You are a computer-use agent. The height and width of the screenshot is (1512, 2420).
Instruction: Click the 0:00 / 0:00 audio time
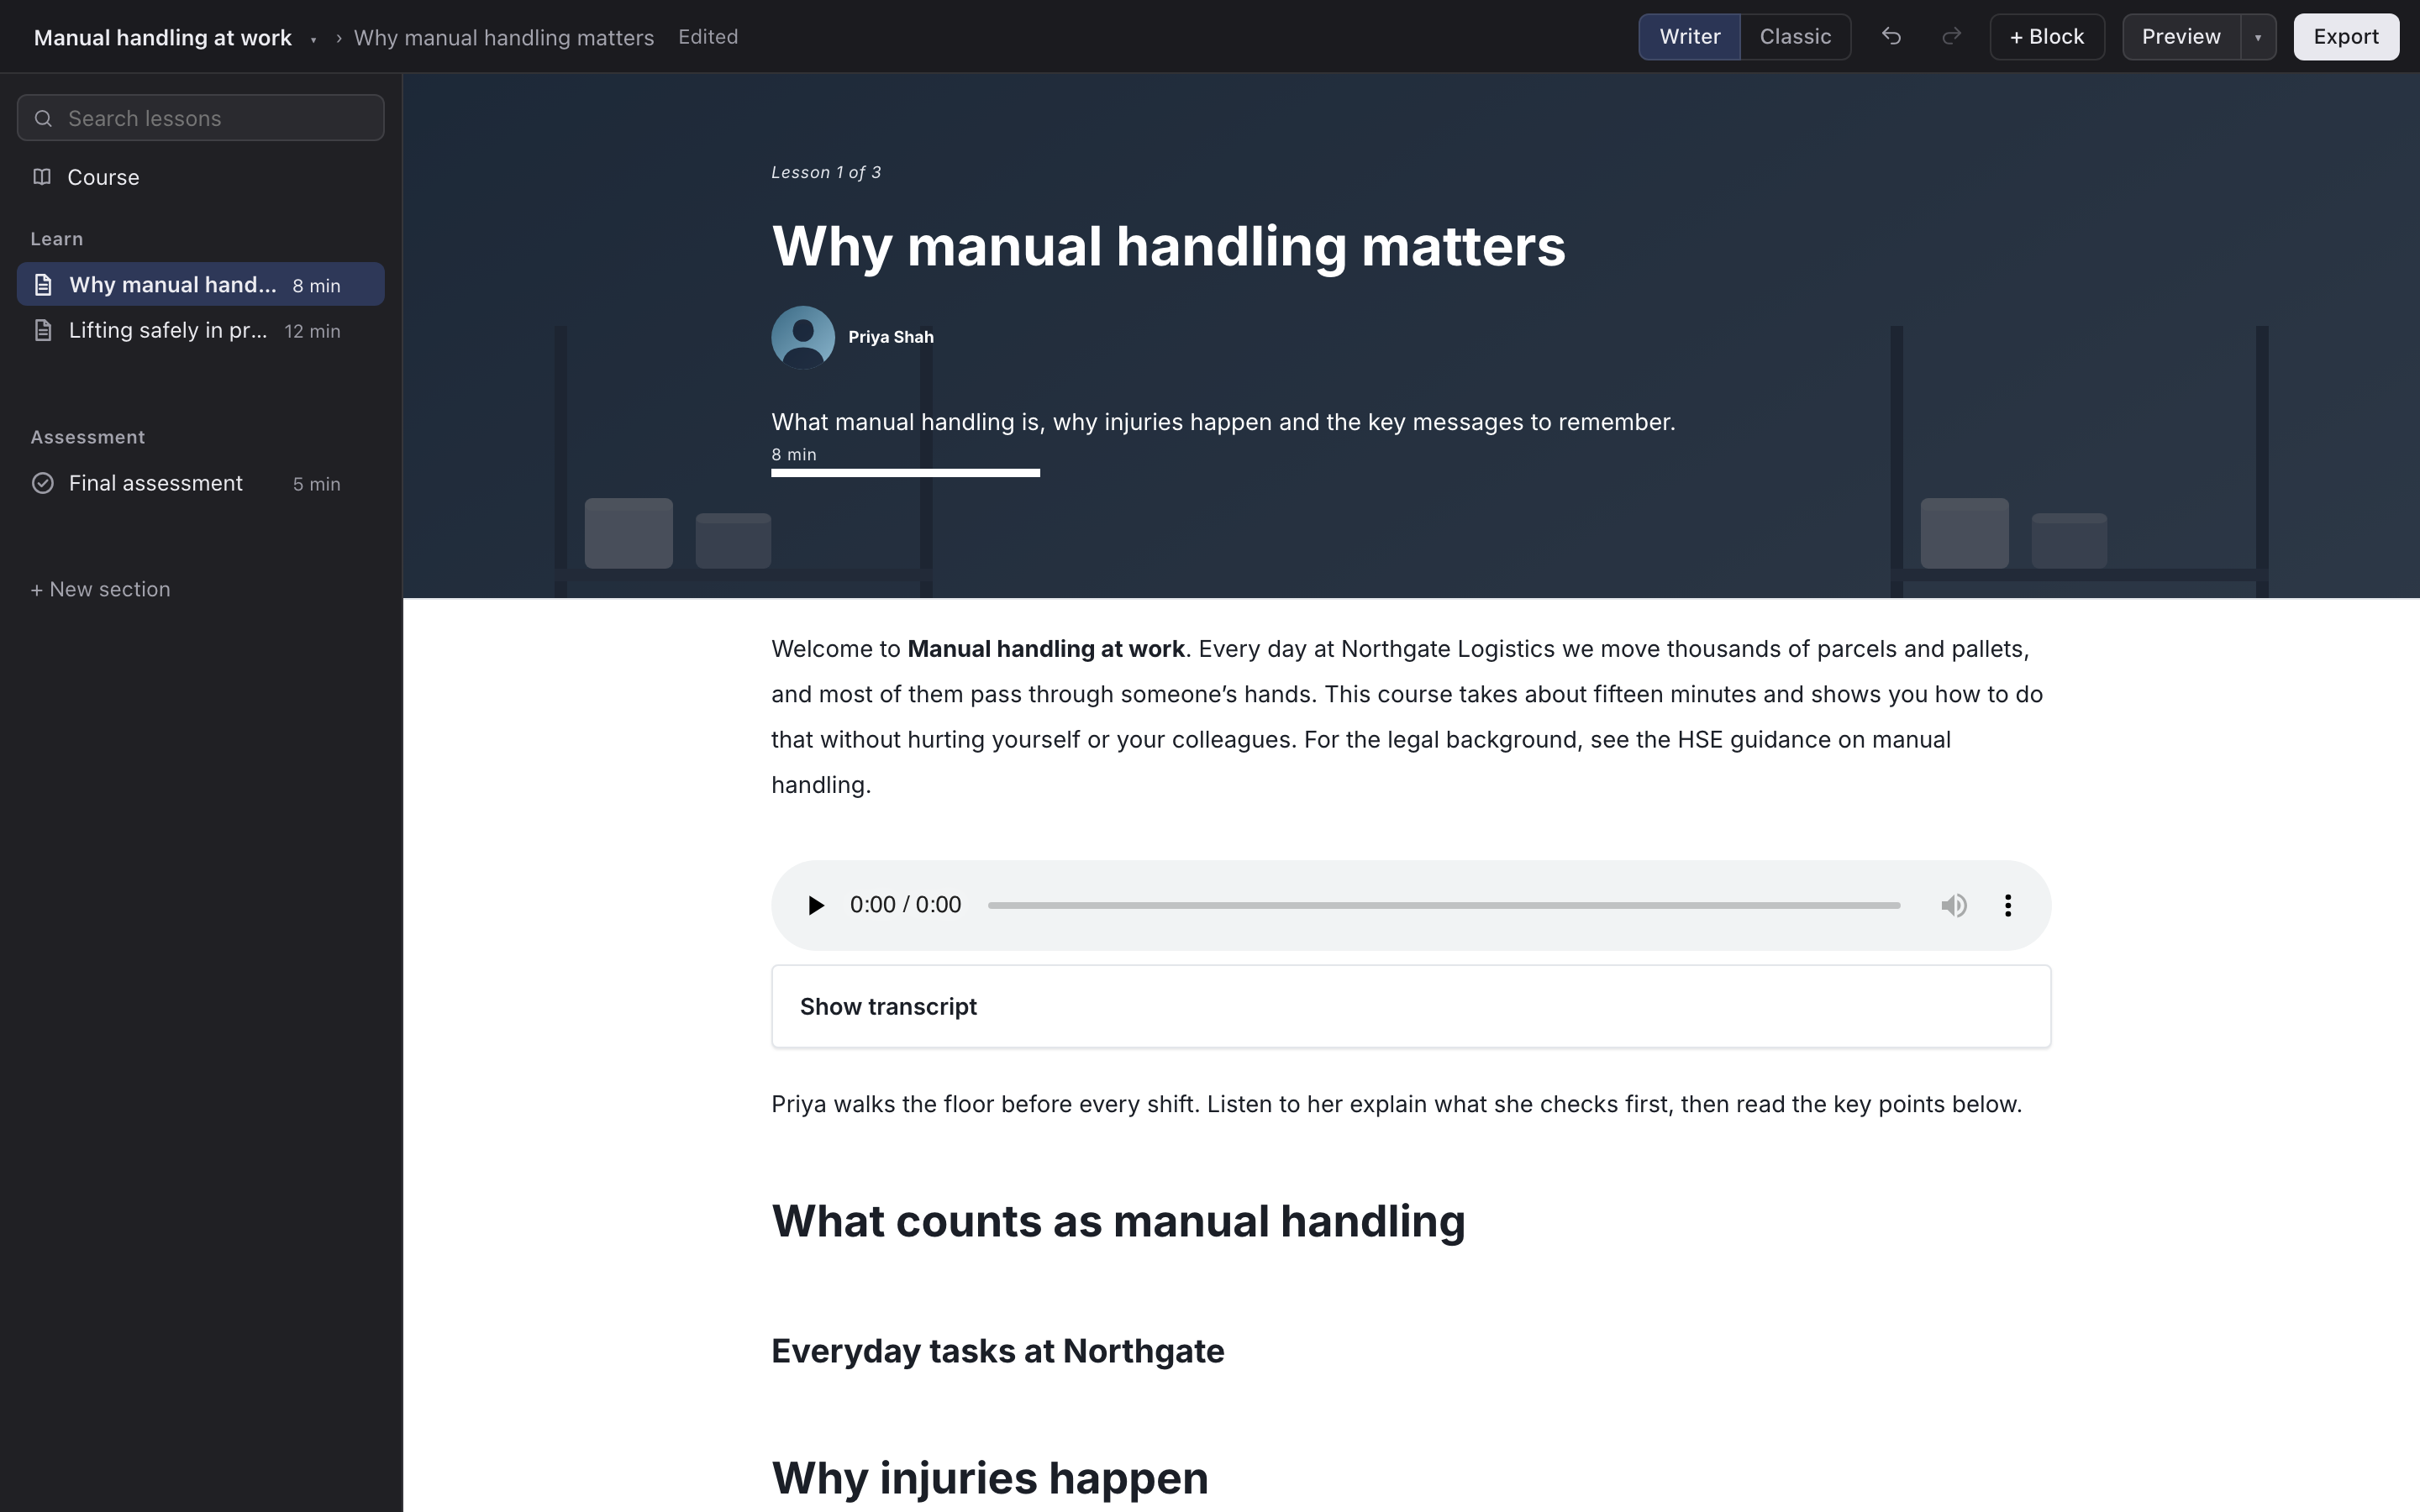coord(905,905)
